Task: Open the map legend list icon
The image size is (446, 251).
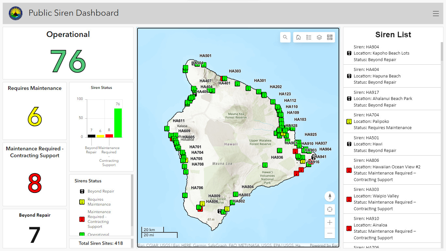Action: click(309, 37)
